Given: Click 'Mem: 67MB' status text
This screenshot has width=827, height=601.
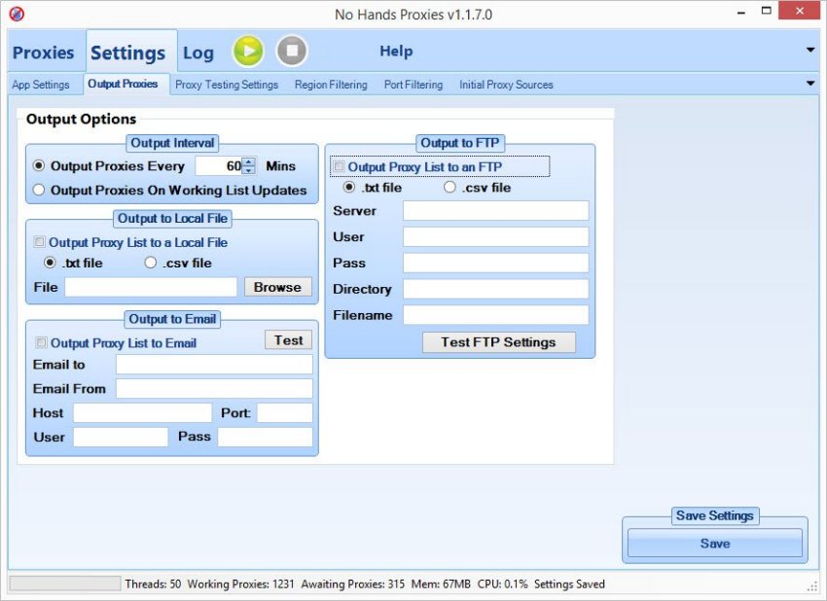Looking at the screenshot, I should pos(441,584).
